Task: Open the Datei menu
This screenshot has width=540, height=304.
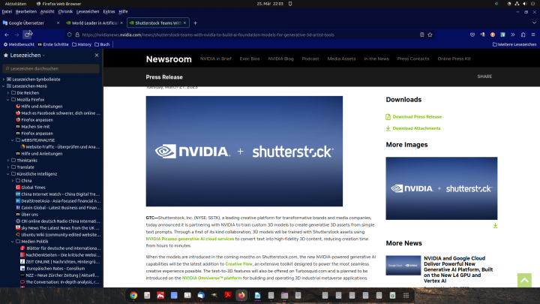Action: coord(7,12)
